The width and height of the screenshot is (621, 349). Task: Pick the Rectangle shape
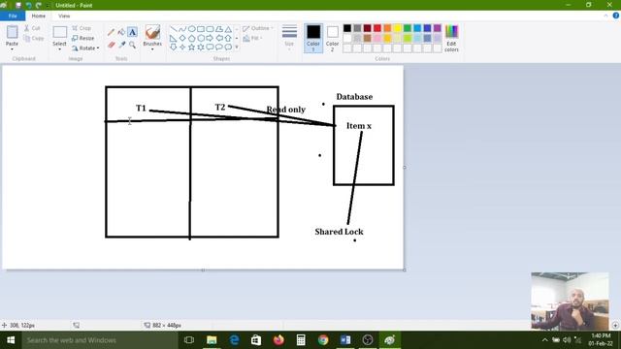tap(201, 29)
